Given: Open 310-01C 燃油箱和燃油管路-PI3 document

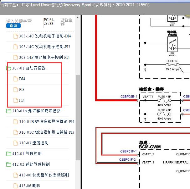Looking at the screenshot, I should pos(47,132).
